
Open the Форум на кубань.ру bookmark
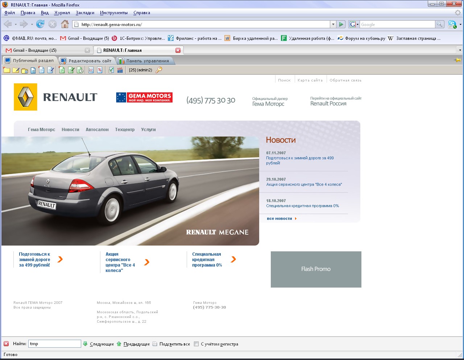click(361, 38)
